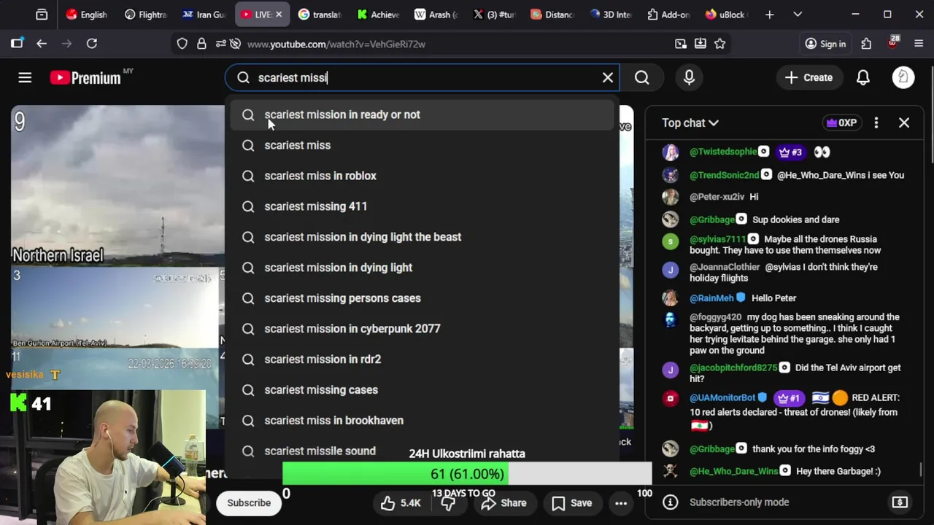Screen dimensions: 934x525
Task: Go to YouTube Premium home logo
Action: tap(85, 77)
